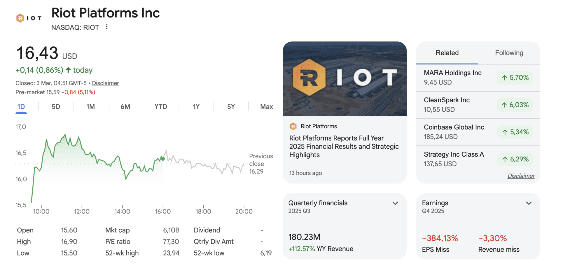Click the green current-price dot on chart
This screenshot has width=563, height=268.
click(163, 159)
